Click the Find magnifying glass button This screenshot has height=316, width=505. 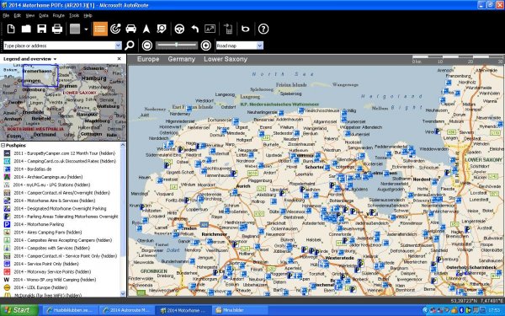pos(130,46)
